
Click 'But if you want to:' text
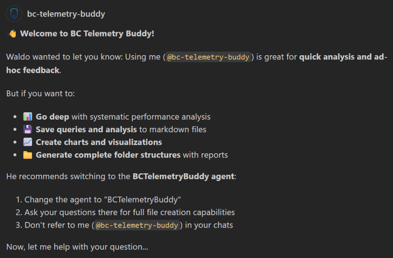pos(41,94)
